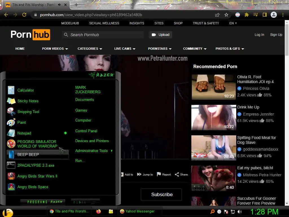Viewport: 289px width, 217px height.
Task: Click the Log In link
Action: [x=259, y=35]
